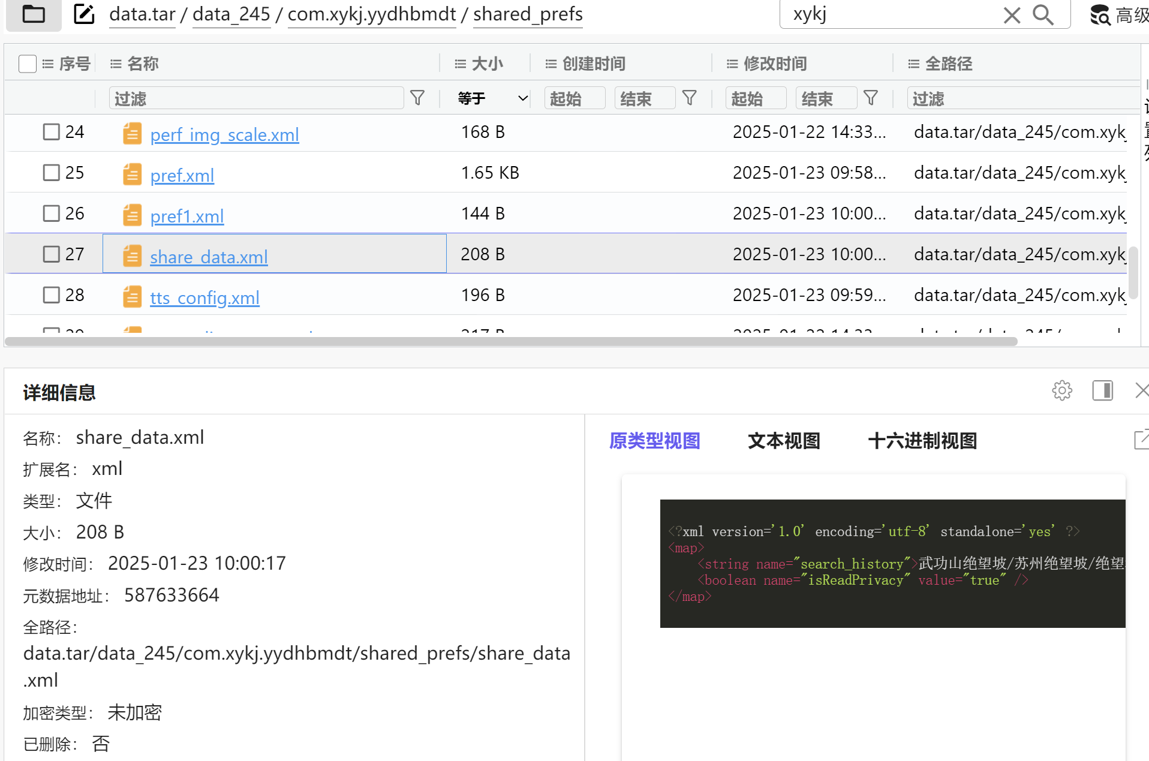The width and height of the screenshot is (1149, 761).
Task: Open the advanced search icon
Action: tap(1100, 15)
